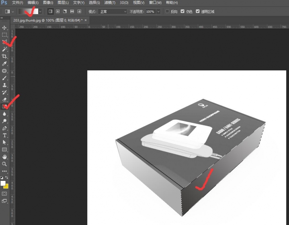
Task: Select the Clone Stamp tool
Action: tap(4, 85)
